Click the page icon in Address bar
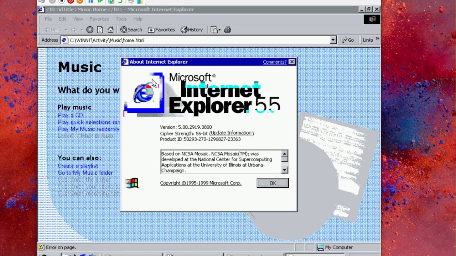 pos(65,40)
